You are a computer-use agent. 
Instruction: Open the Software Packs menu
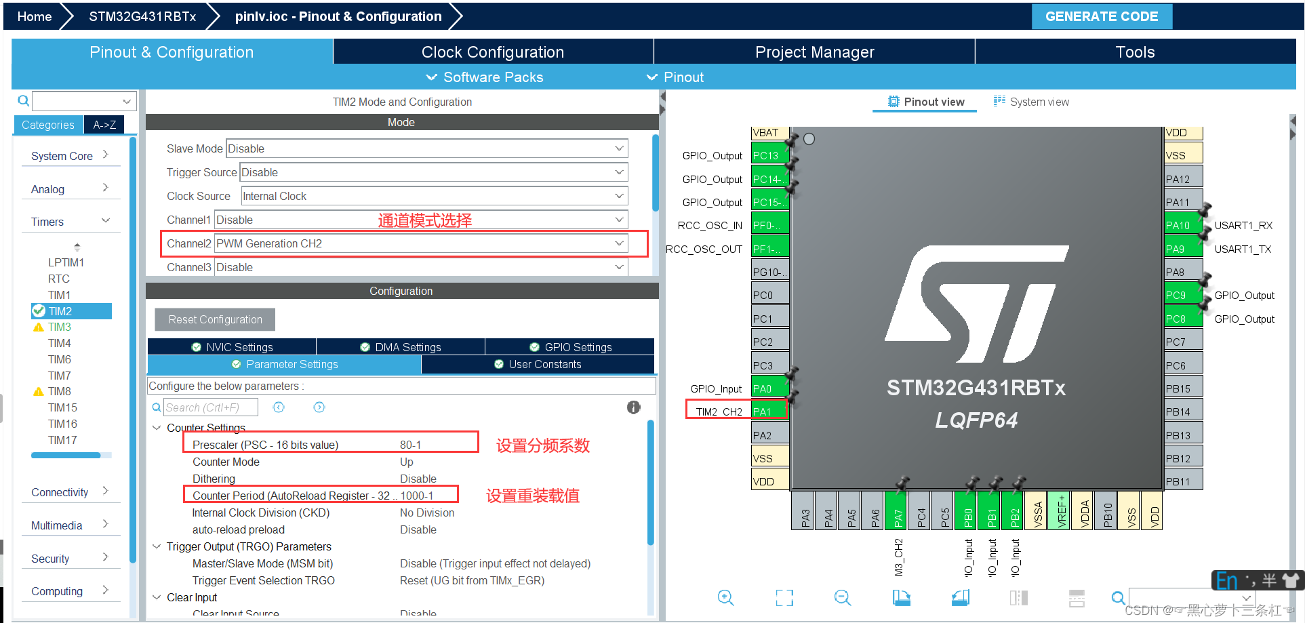click(485, 77)
